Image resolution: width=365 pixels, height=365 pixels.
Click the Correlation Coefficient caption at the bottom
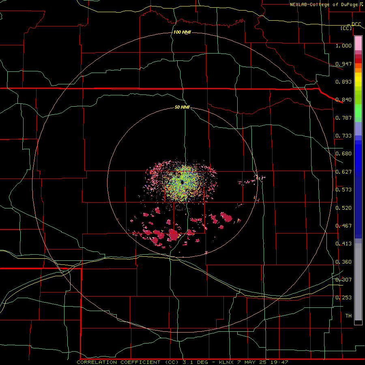coord(182,362)
